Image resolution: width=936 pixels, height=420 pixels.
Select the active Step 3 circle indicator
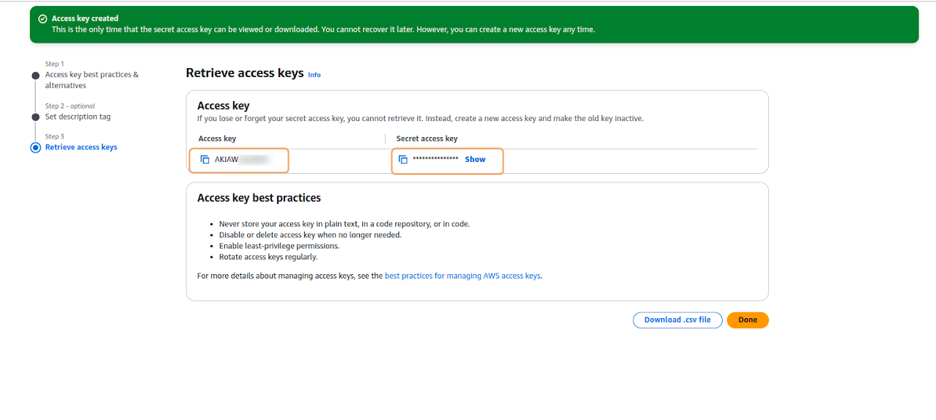click(35, 147)
